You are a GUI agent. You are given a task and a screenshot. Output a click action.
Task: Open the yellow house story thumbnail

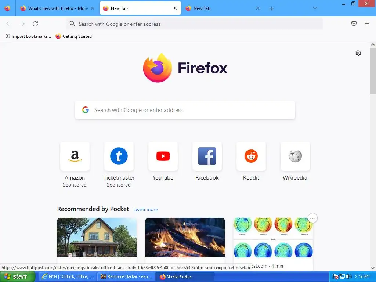coord(97,238)
